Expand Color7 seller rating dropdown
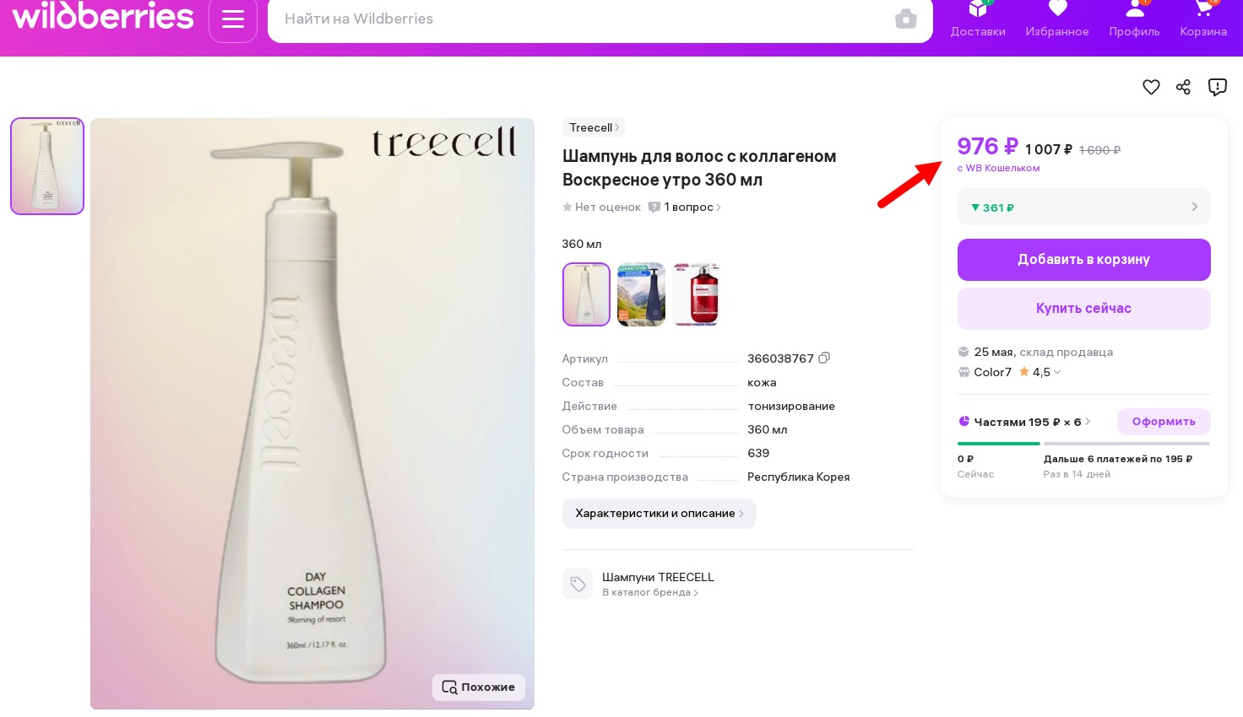This screenshot has width=1243, height=717. click(1057, 372)
